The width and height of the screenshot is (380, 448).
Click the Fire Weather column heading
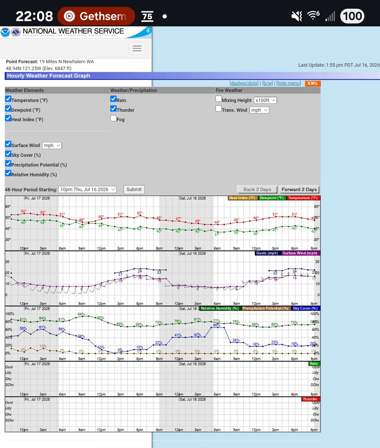[x=229, y=90]
